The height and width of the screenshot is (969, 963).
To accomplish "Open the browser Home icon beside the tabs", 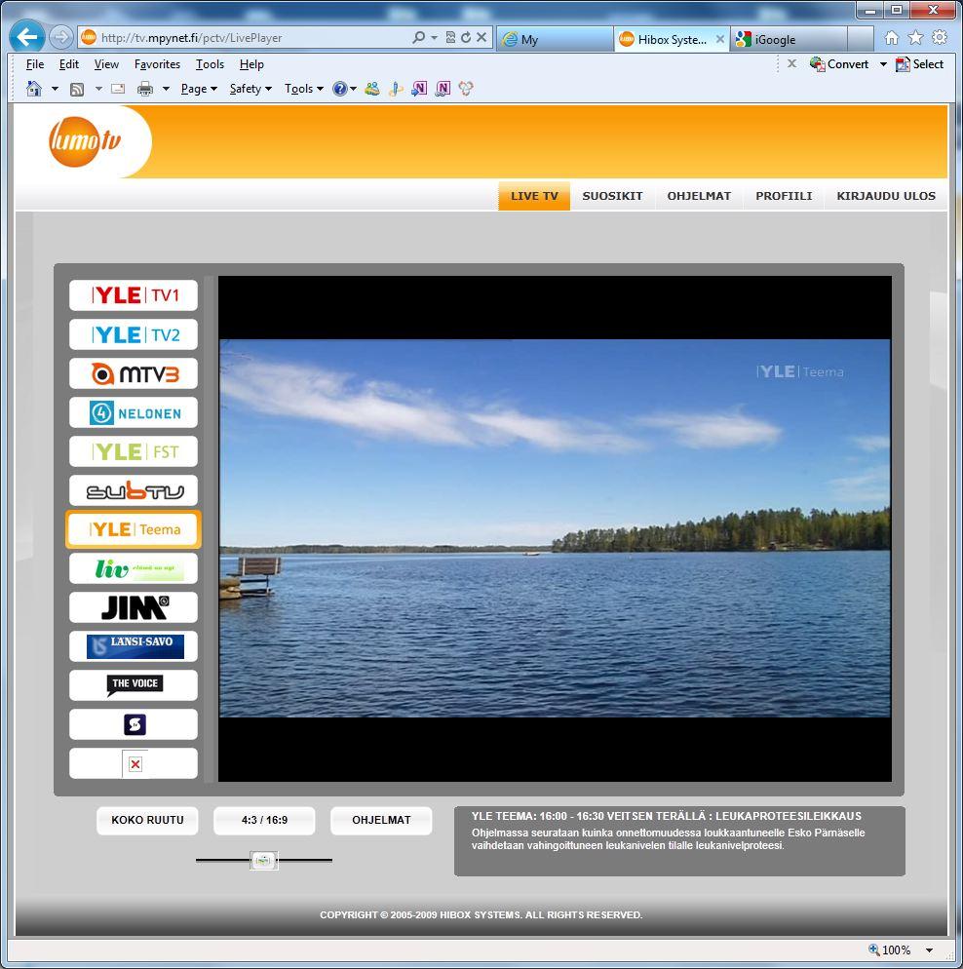I will point(891,38).
